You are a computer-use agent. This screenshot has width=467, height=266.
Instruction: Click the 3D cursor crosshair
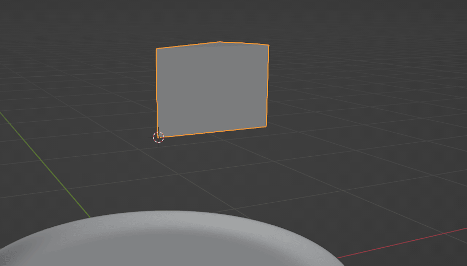(x=158, y=137)
